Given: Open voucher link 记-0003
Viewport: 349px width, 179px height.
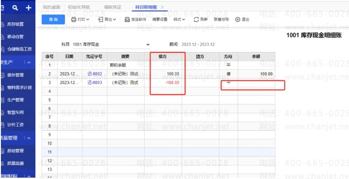Looking at the screenshot, I should pos(95,83).
